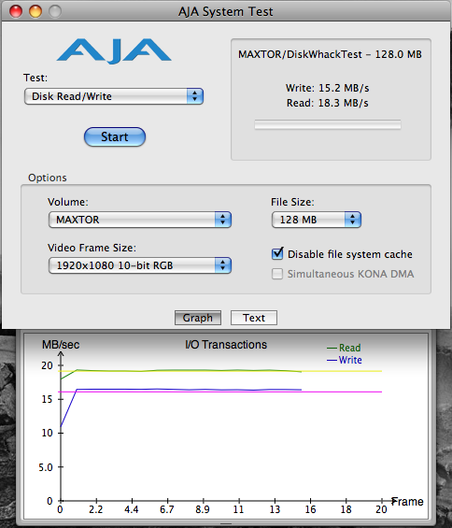Open the Test dropdown showing Disk Read/Write
Viewport: 452px width, 528px height.
pyautogui.click(x=114, y=96)
